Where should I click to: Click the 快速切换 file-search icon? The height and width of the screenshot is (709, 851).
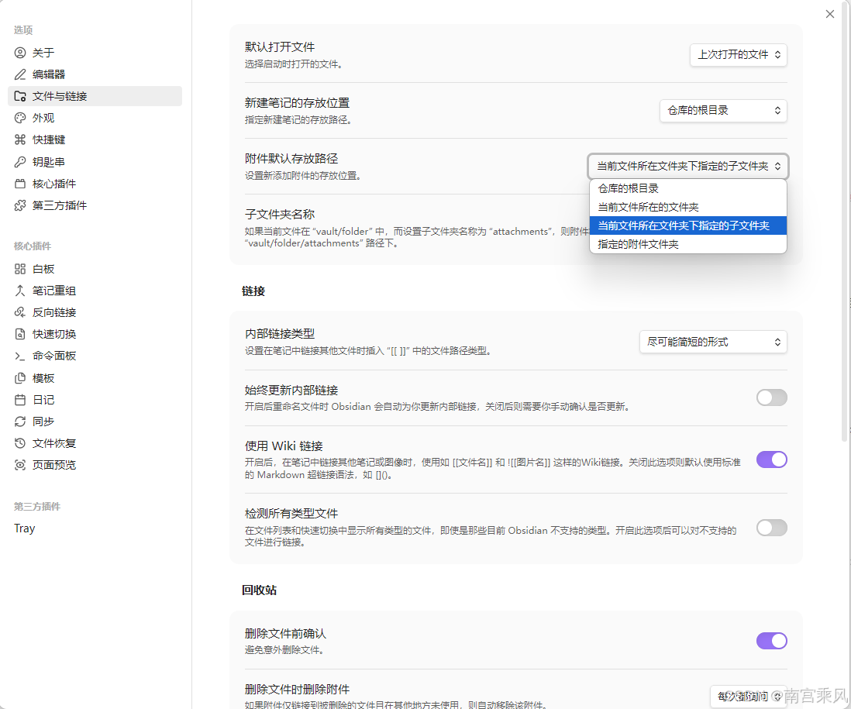[20, 334]
